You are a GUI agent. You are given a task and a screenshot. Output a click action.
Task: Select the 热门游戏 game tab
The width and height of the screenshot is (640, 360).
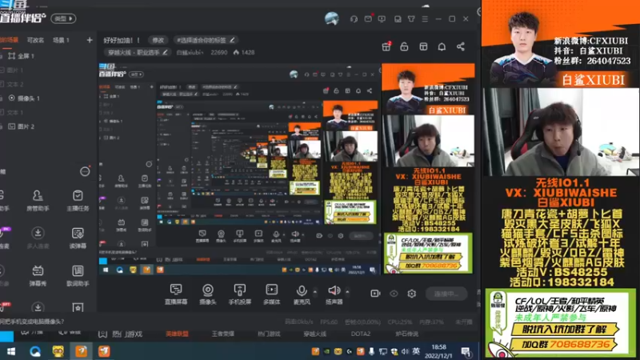pyautogui.click(x=269, y=334)
